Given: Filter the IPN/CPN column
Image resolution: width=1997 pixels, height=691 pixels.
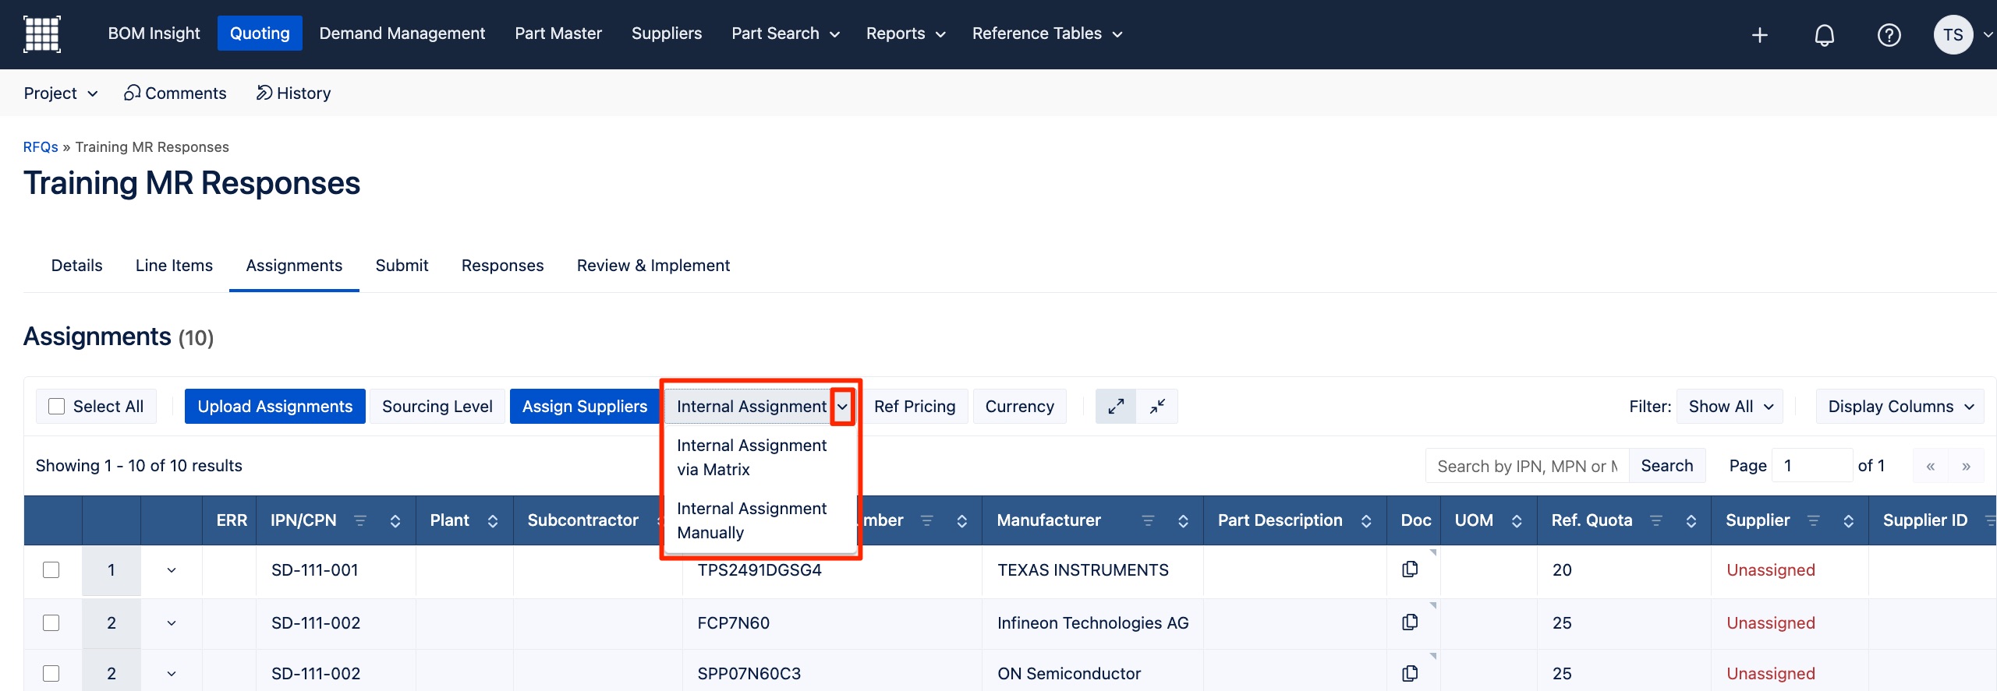Looking at the screenshot, I should coord(360,520).
